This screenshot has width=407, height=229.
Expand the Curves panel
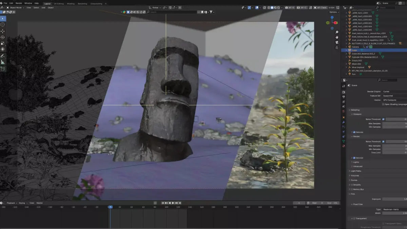(354, 180)
